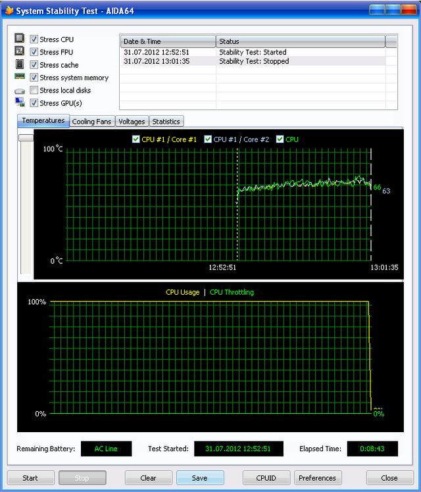Click the local disk drive icon
This screenshot has height=492, width=421.
point(19,90)
